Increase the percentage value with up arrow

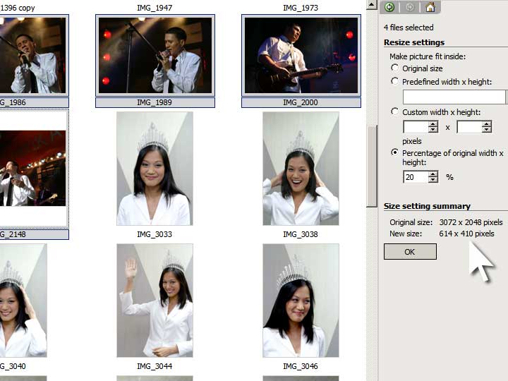point(433,174)
